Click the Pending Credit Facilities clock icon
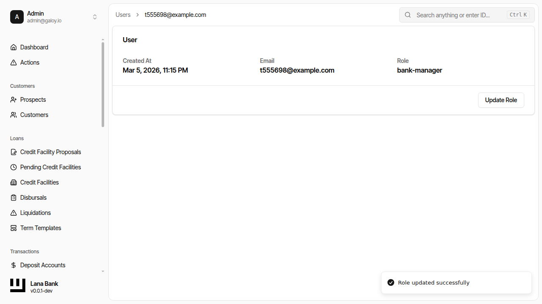This screenshot has height=304, width=542. click(14, 167)
